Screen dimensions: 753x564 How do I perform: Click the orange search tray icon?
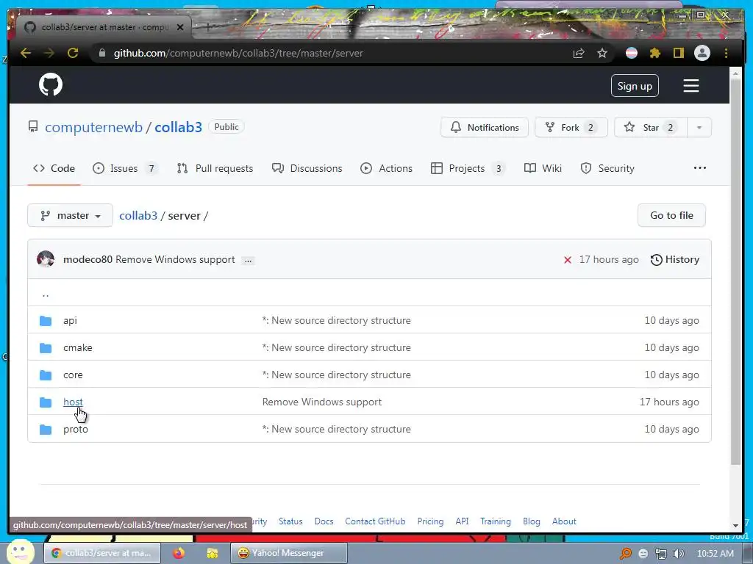tap(625, 554)
